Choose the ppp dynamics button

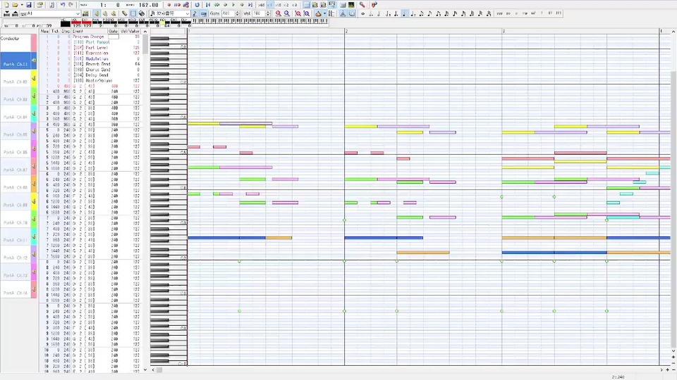499,13
